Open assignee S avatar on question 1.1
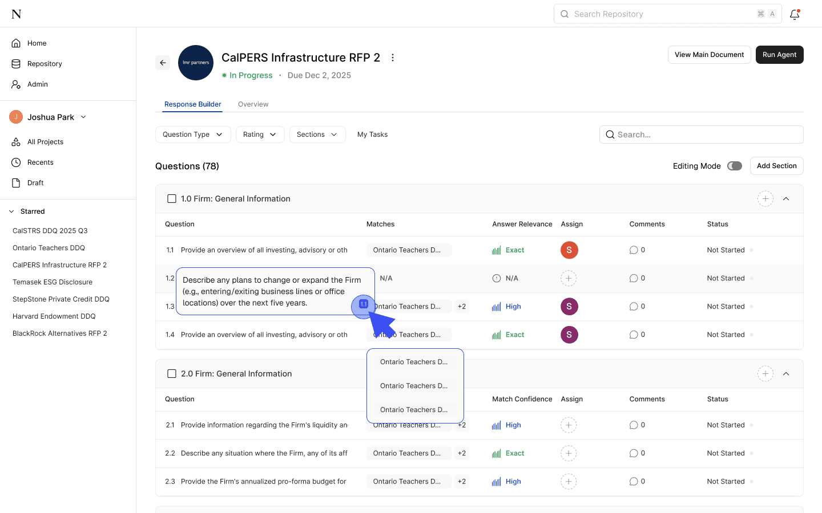 pyautogui.click(x=569, y=250)
